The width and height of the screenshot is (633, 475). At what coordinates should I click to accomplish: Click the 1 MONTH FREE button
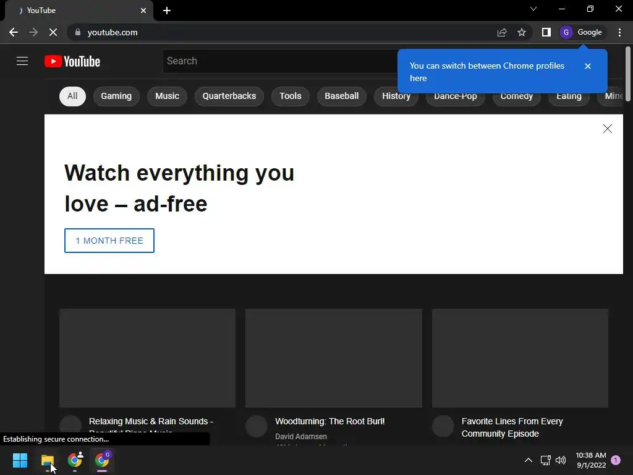pos(109,241)
